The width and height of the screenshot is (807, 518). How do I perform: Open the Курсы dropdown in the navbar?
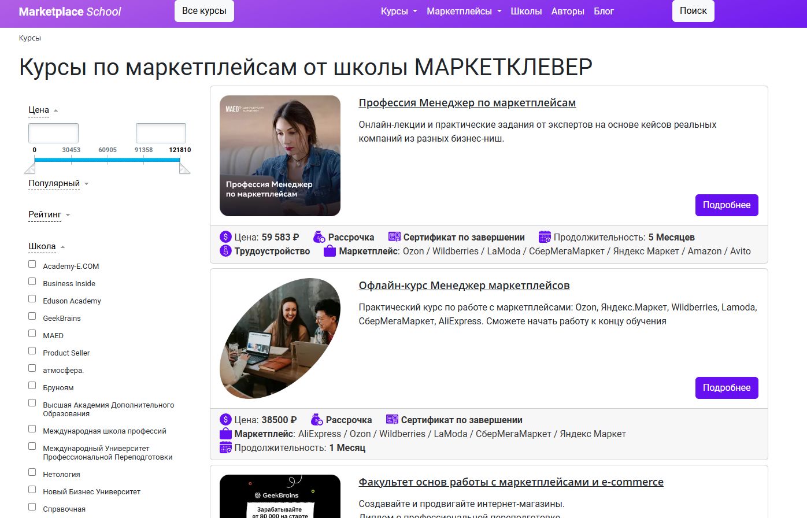(x=399, y=12)
